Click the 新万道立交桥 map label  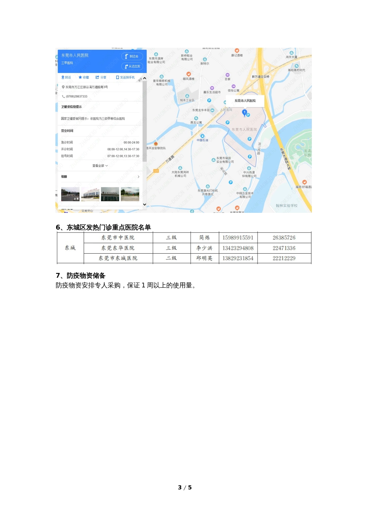pos(260,77)
